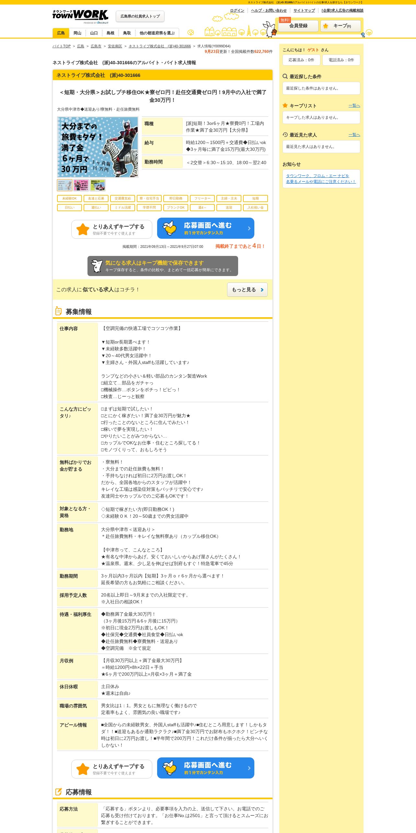416x833 pixels.
Task: Click the フリーター tag
Action: point(202,199)
